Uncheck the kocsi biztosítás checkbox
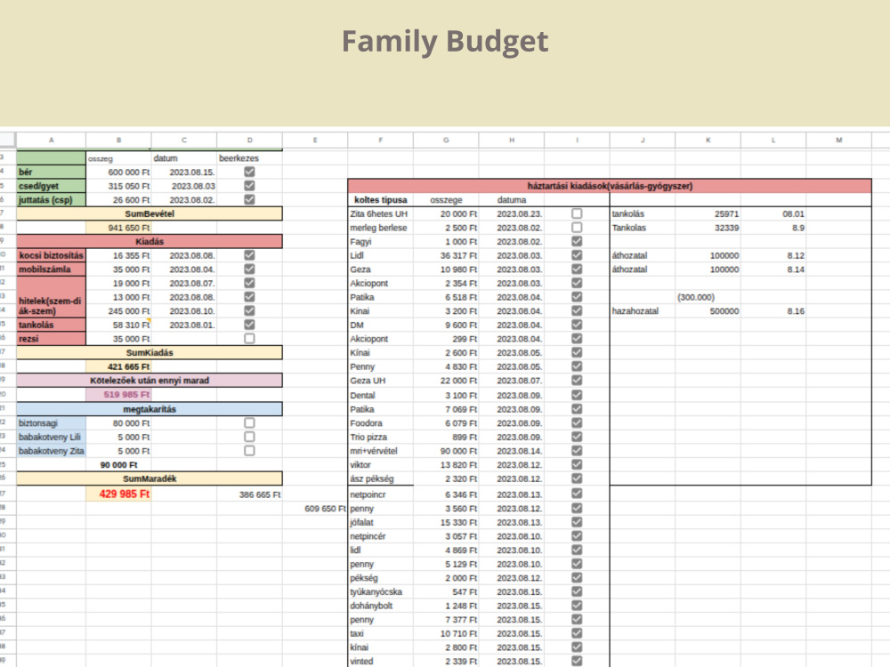The image size is (890, 667). 249,255
